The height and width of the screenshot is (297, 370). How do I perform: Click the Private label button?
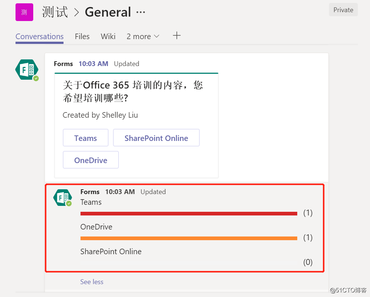tap(343, 10)
